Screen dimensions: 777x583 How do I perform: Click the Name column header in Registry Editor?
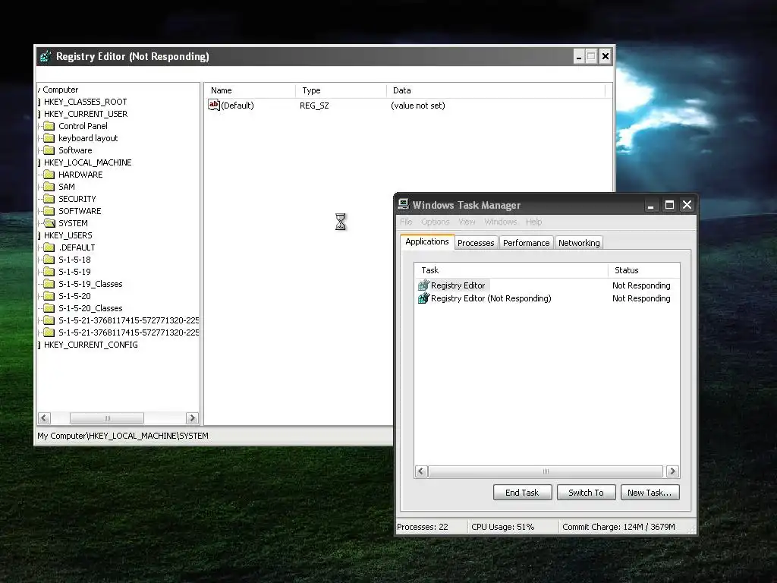(250, 90)
